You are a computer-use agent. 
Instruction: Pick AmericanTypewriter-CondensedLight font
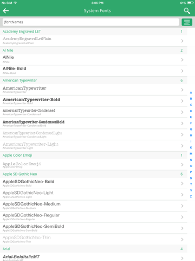[94, 135]
